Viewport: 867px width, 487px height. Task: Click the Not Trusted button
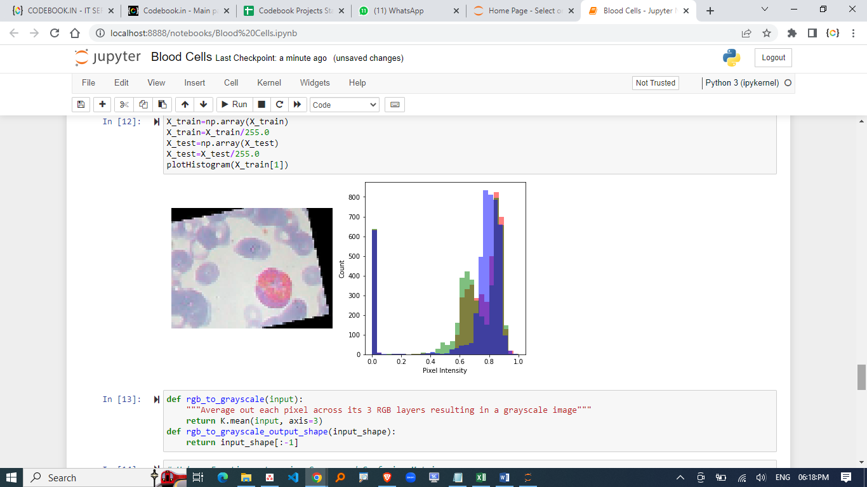[x=656, y=83]
